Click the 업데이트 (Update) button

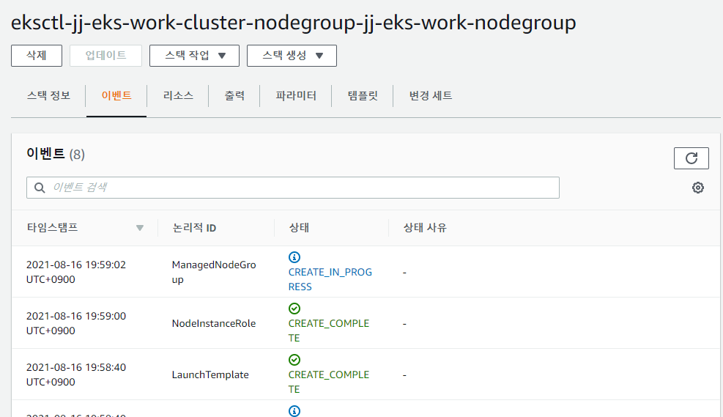(x=105, y=56)
